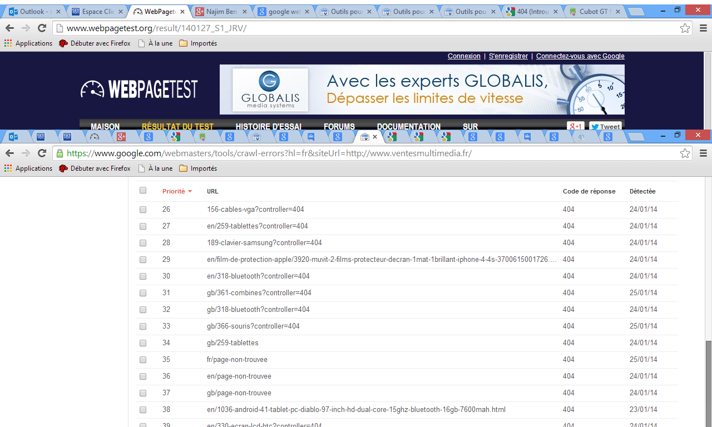Open the FORUMS menu item
712x427 pixels.
click(x=339, y=127)
